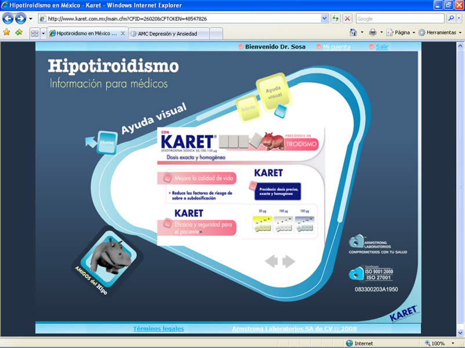465x348 pixels.
Task: Click the search magnifier button
Action: 451,19
